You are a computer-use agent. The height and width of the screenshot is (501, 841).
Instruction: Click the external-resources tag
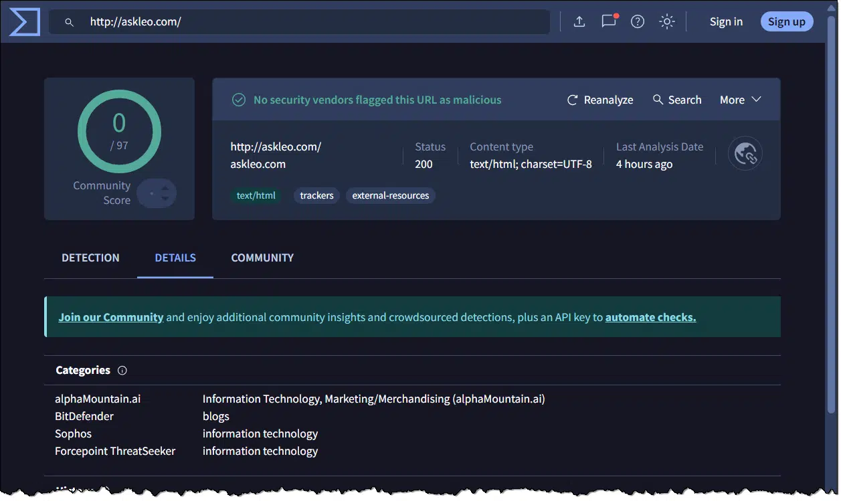pyautogui.click(x=391, y=196)
